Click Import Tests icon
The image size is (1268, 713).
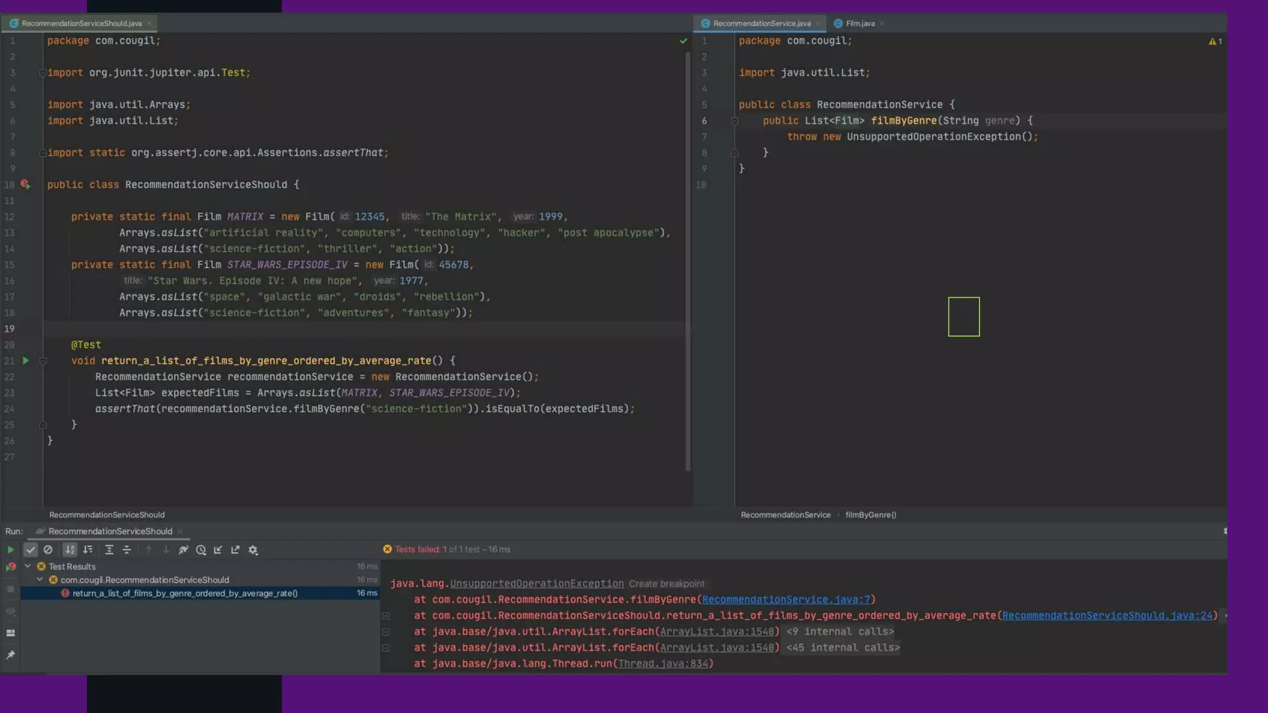pyautogui.click(x=218, y=550)
